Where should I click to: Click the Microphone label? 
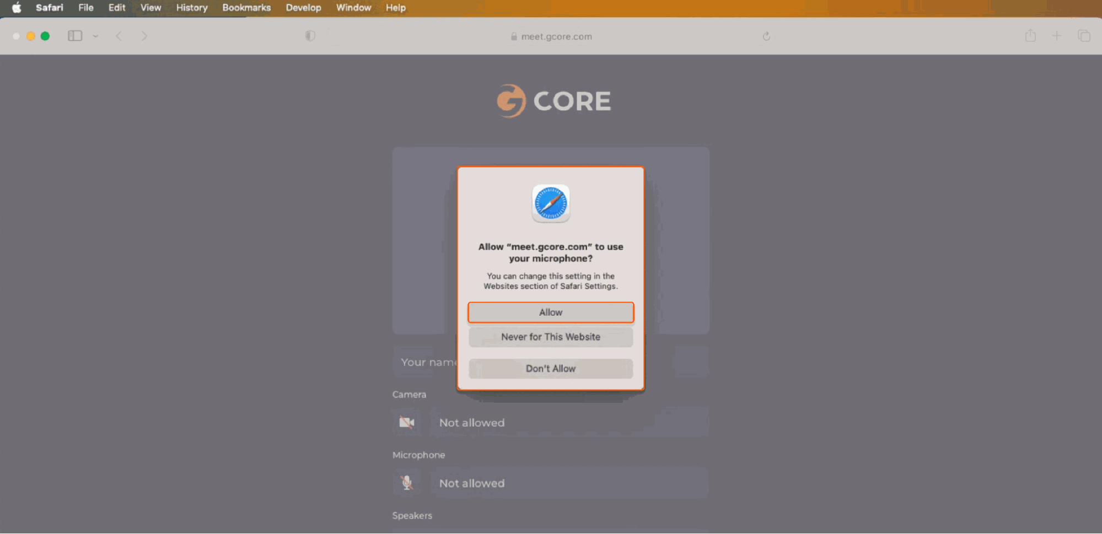point(418,455)
